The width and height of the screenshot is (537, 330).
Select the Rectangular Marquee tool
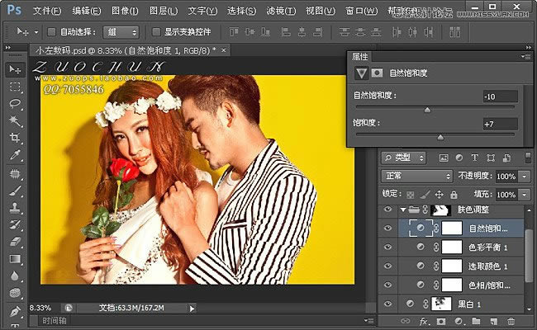15,87
